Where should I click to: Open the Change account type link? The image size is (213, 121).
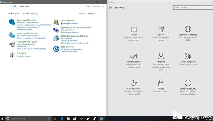click(71, 24)
